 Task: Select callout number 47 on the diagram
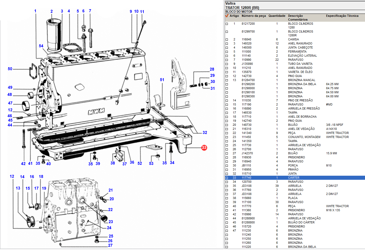click(x=10, y=103)
